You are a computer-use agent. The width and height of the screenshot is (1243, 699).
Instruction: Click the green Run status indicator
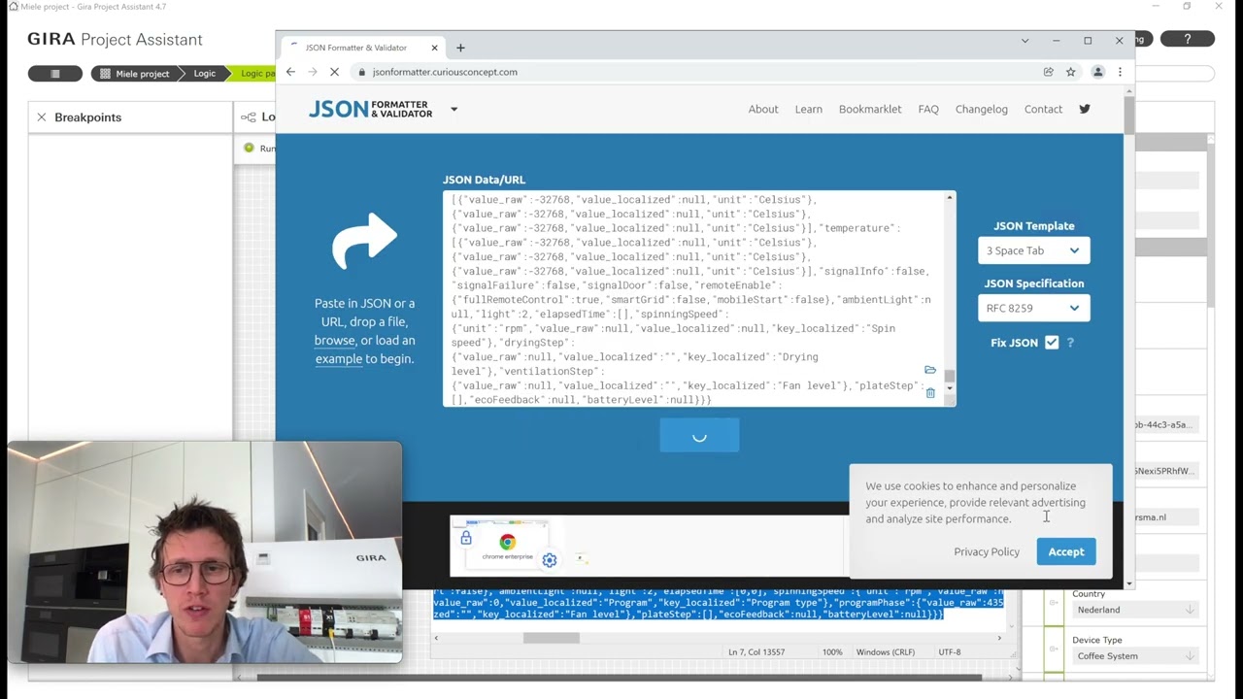click(x=250, y=148)
